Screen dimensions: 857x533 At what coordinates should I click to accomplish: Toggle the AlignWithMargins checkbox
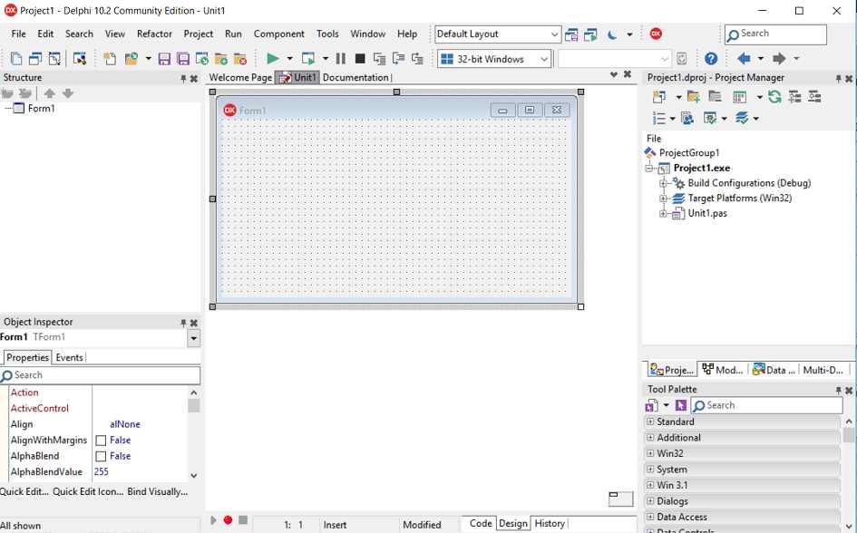[x=101, y=441]
